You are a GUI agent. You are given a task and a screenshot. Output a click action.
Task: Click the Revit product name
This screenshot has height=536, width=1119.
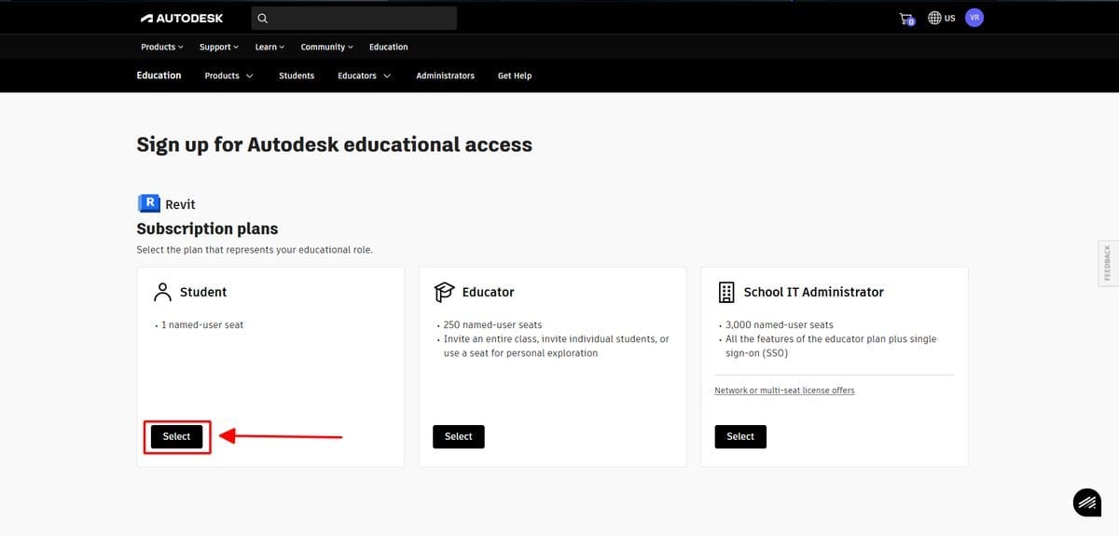click(x=180, y=204)
